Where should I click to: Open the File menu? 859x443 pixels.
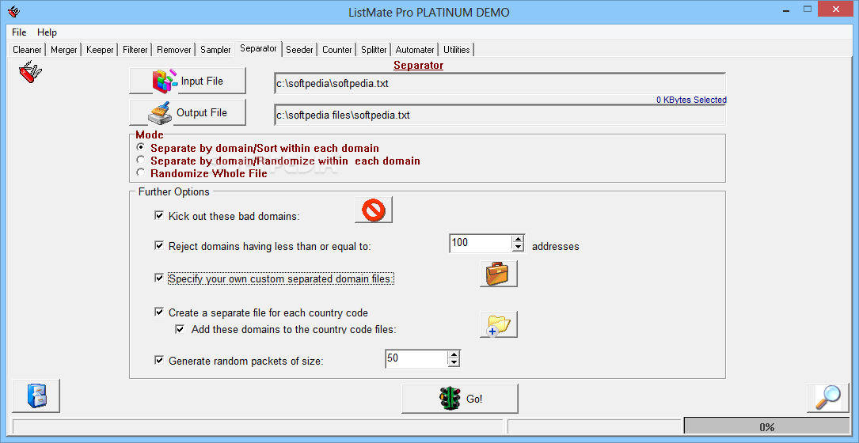tap(19, 32)
